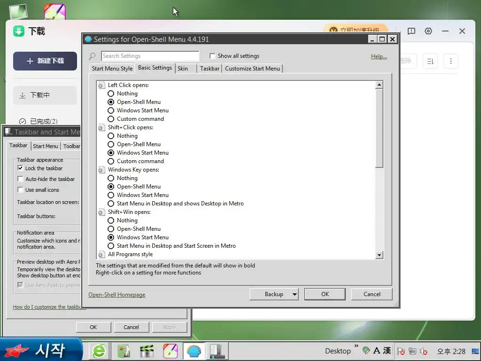This screenshot has height=361, width=481.
Task: Enable Show all settings checkbox
Action: click(212, 56)
